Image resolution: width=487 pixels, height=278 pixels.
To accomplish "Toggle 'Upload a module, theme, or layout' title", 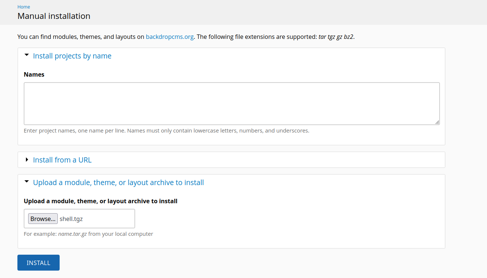I will 118,182.
